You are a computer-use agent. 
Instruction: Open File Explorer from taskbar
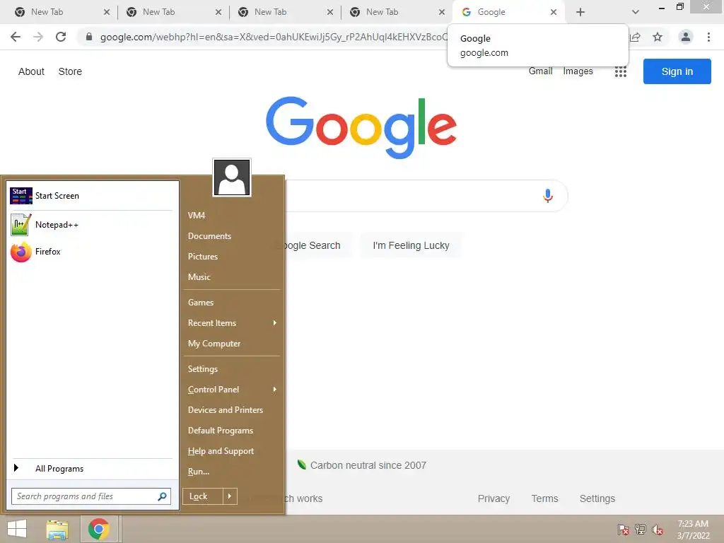(x=57, y=529)
